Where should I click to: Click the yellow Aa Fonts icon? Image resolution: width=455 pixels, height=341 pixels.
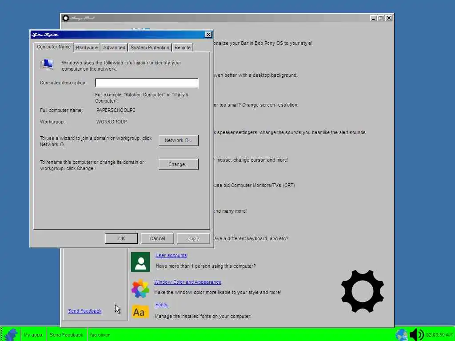140,312
